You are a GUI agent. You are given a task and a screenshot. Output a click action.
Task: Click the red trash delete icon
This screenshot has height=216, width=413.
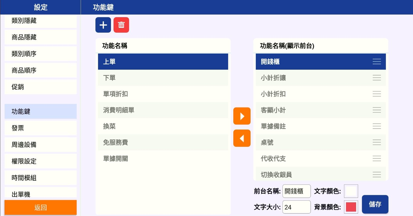(121, 25)
